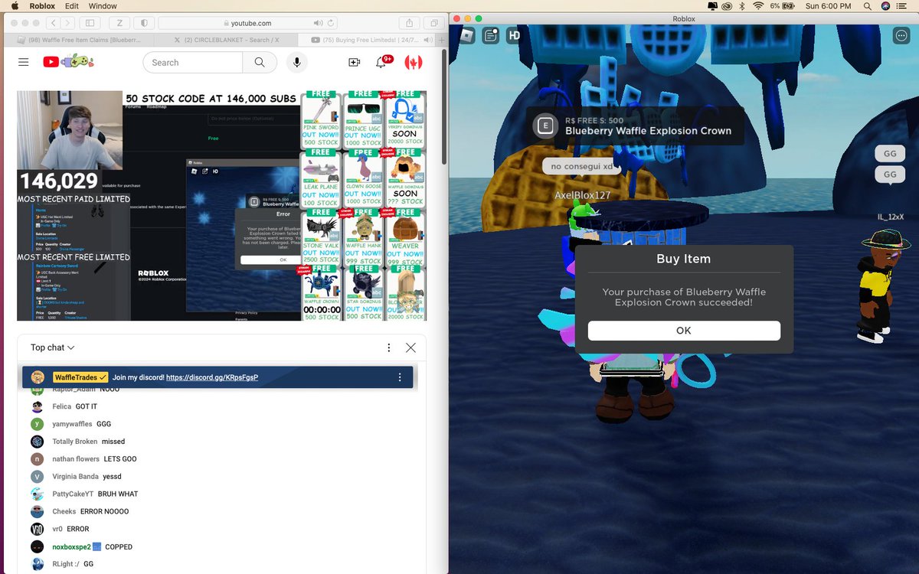
Task: Expand the Top chat dropdown
Action: 52,347
